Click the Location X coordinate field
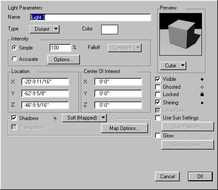The height and width of the screenshot is (190, 218). (x=45, y=82)
